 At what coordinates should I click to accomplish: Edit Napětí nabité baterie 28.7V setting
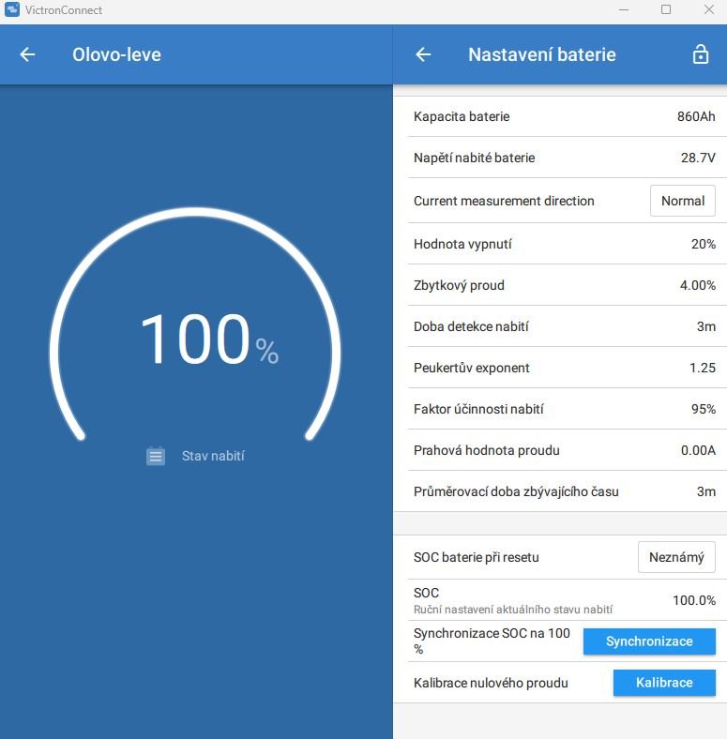pos(560,158)
